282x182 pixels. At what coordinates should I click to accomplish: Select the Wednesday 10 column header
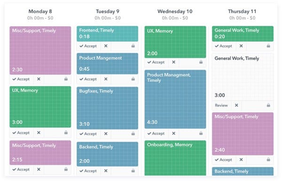[175, 11]
